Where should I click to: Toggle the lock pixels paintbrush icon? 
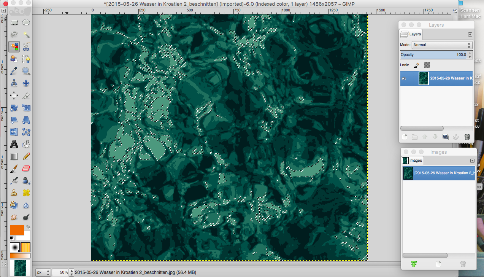point(416,65)
